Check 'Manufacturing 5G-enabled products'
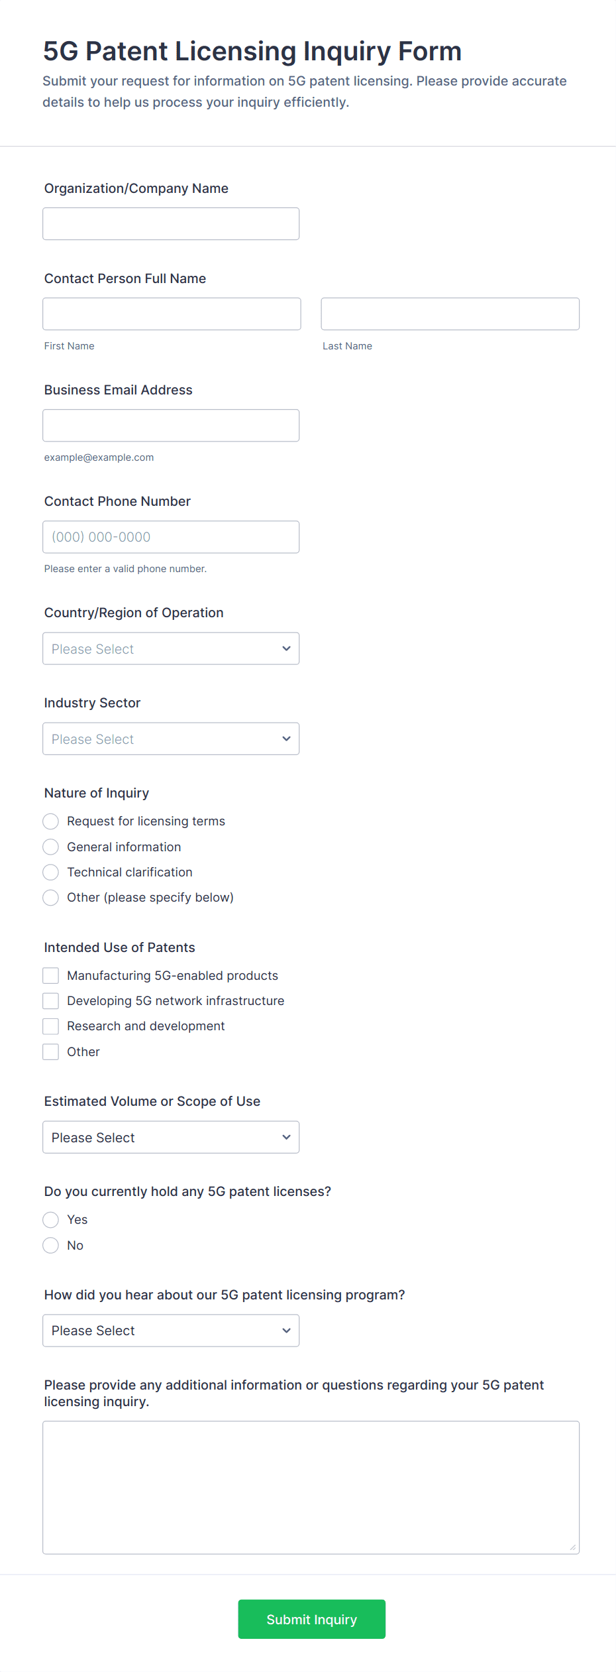The height and width of the screenshot is (1672, 616). click(51, 976)
